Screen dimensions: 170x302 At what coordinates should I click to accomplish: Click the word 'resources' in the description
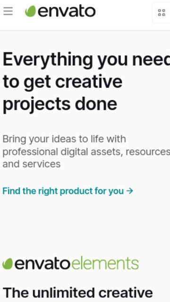(x=148, y=152)
